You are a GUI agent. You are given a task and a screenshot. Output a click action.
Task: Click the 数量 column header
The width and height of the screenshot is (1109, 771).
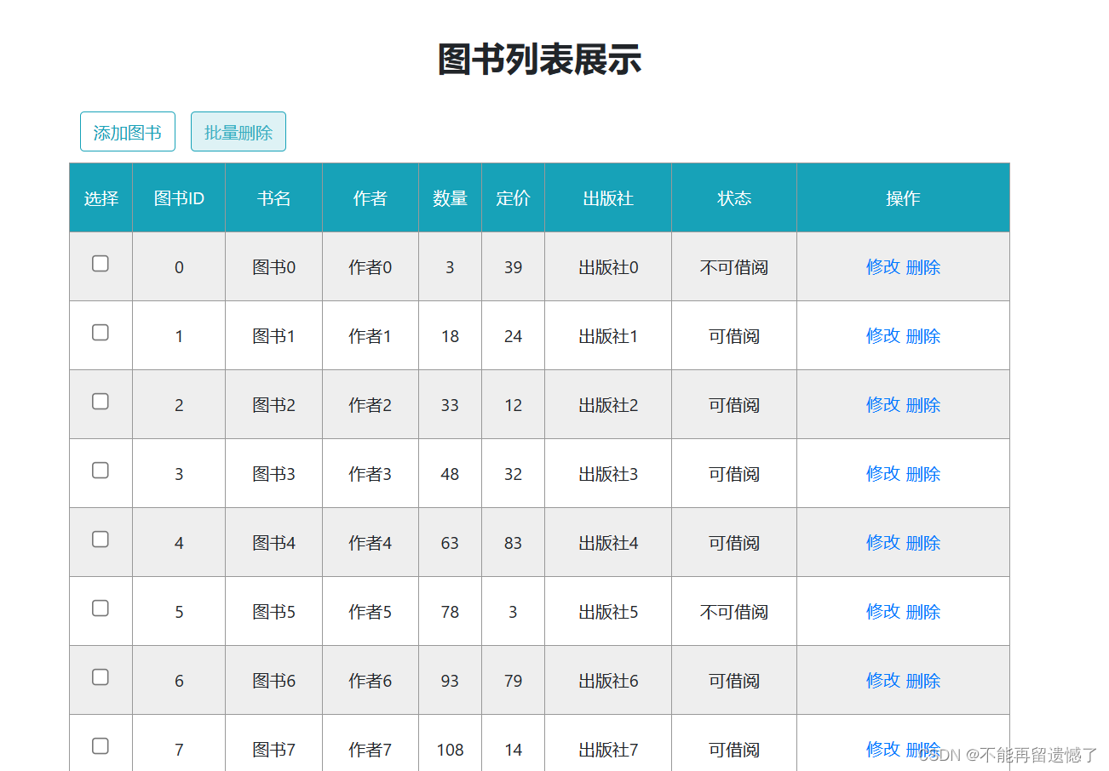click(451, 198)
